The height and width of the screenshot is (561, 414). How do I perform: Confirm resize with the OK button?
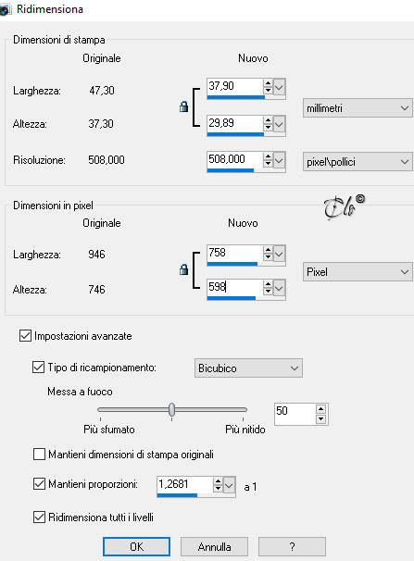pos(136,547)
